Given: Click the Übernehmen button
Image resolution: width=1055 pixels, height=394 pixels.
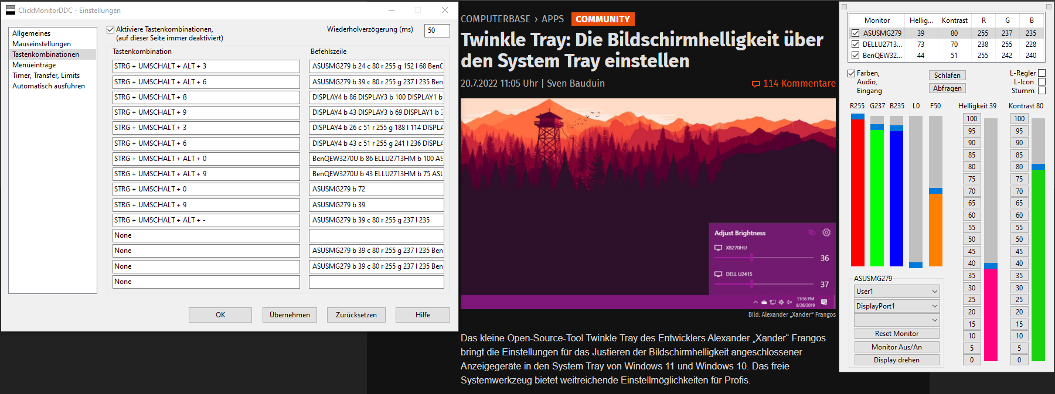Looking at the screenshot, I should pos(290,315).
